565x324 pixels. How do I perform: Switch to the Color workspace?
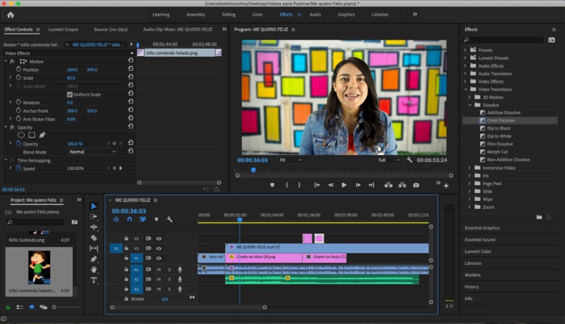(x=257, y=14)
